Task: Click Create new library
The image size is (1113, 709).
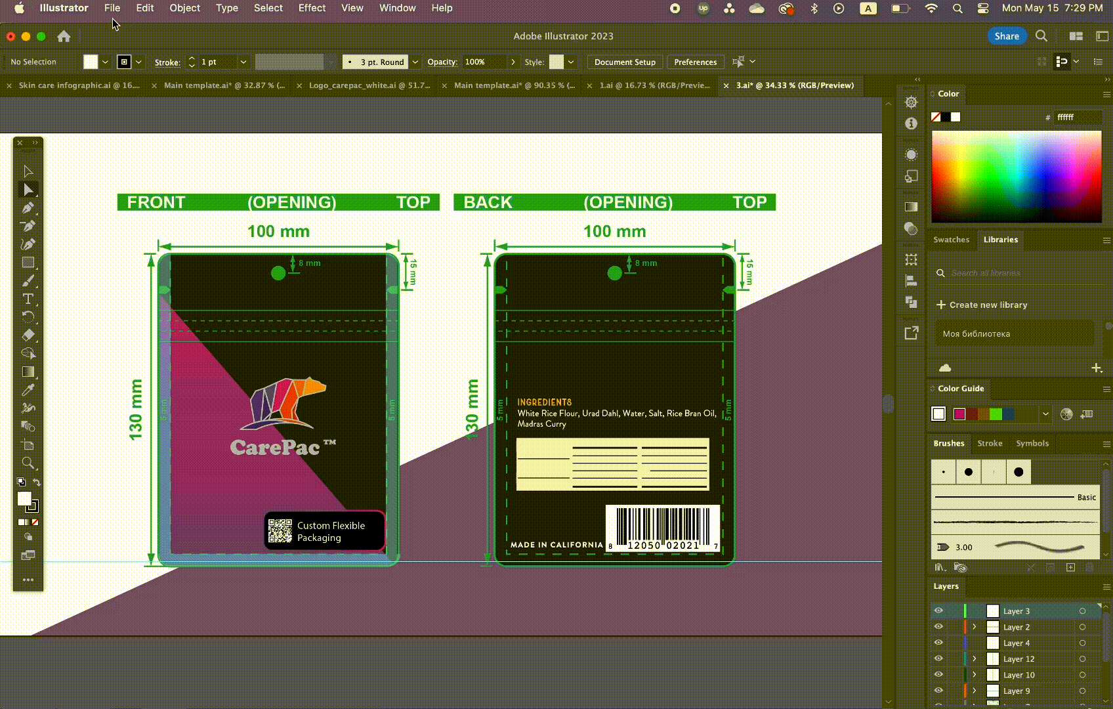Action: click(981, 305)
